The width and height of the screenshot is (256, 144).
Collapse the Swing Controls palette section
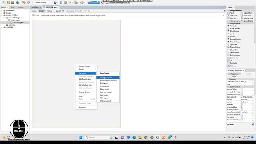(228, 24)
